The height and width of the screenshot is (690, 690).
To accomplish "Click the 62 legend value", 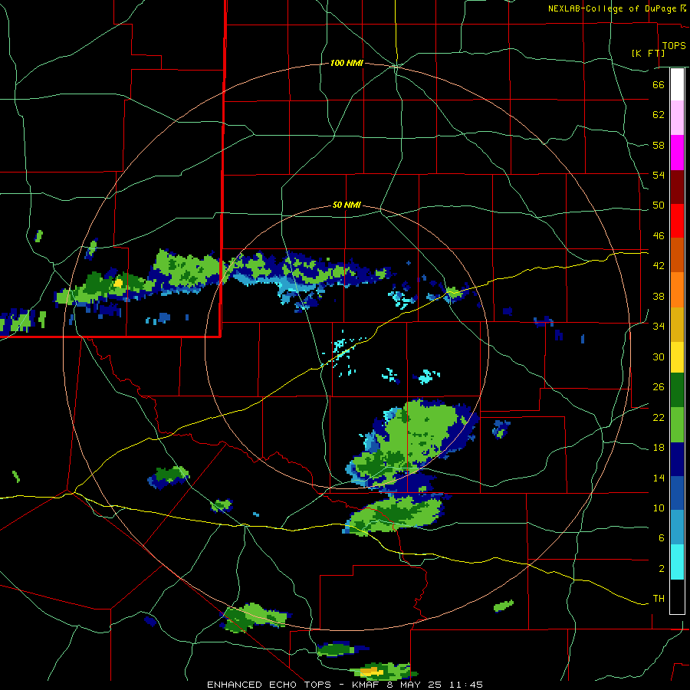I will 659,115.
